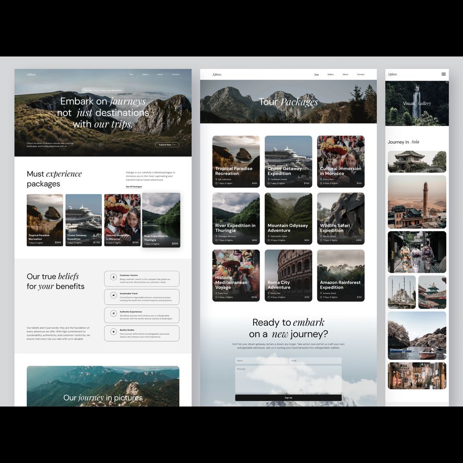Viewport: 463px width, 463px height.
Task: Click the Quality Guides star icon
Action: (113, 332)
